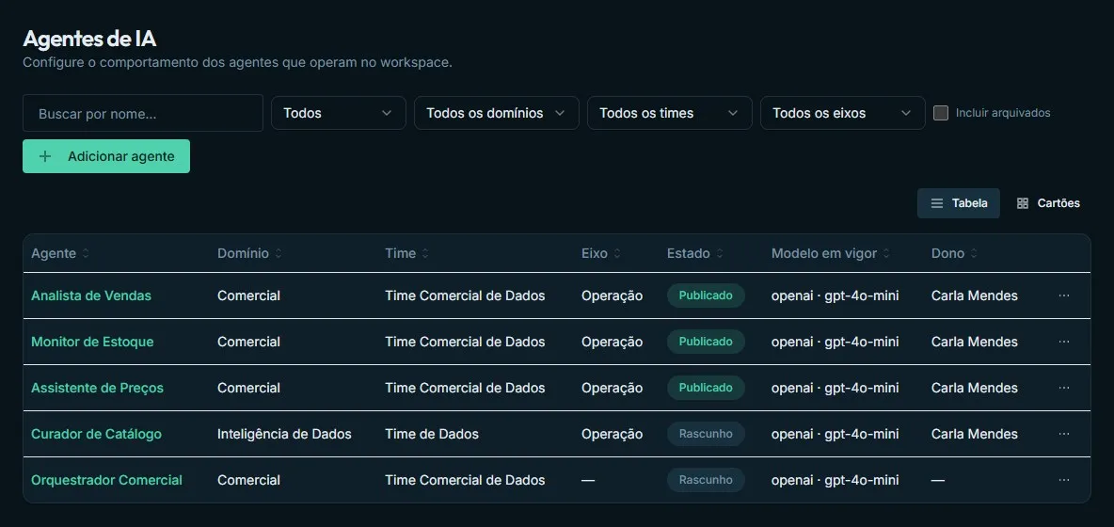Click Publicado badge for Monitor de Estoque
1114x527 pixels.
(706, 342)
